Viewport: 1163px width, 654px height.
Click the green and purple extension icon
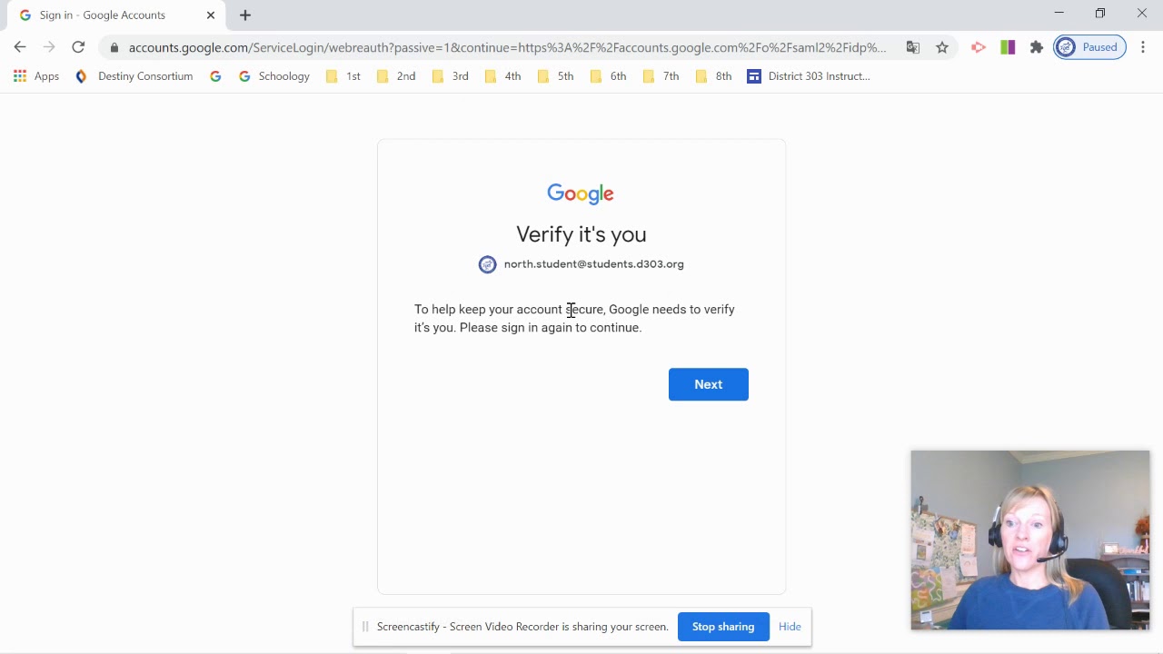point(1008,47)
